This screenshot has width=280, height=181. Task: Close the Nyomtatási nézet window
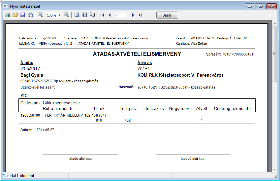[x=271, y=6]
